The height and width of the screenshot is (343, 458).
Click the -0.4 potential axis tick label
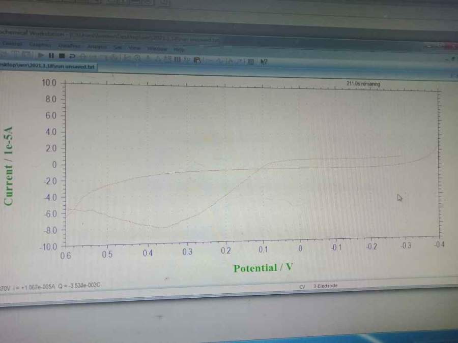point(439,244)
